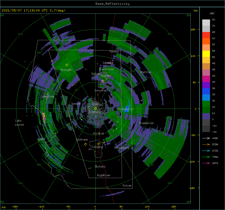Click the ThreeHills label

click(125, 109)
